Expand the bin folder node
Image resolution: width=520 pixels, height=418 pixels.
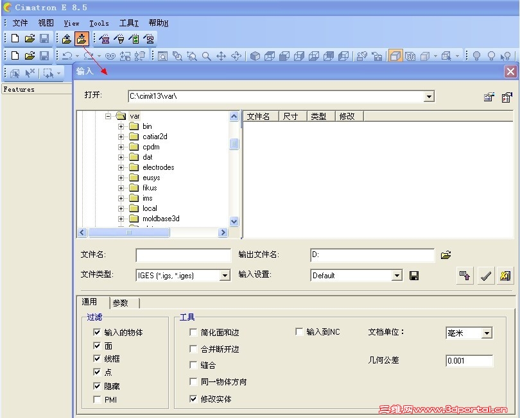point(121,126)
